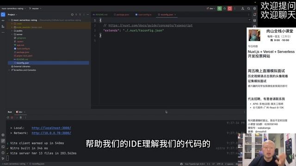Hide the Project panel minimize icon
The image size is (296, 166).
(x=88, y=14)
